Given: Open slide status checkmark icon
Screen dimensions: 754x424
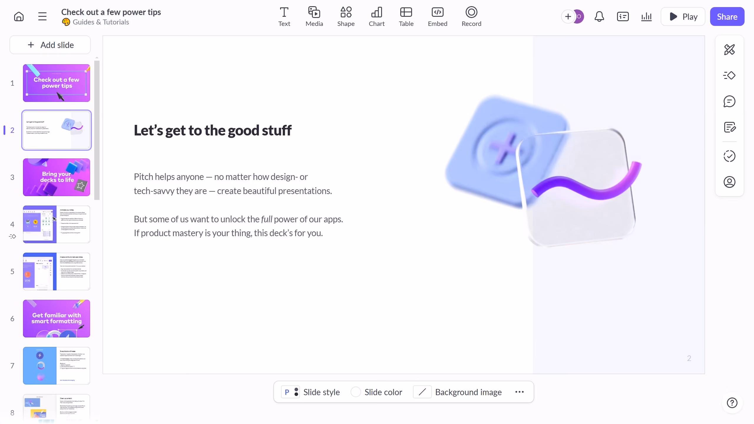Looking at the screenshot, I should click(x=730, y=156).
